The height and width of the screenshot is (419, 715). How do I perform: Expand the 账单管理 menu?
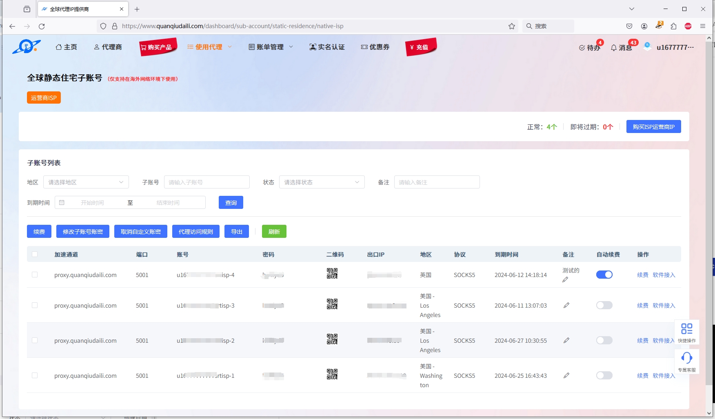271,47
